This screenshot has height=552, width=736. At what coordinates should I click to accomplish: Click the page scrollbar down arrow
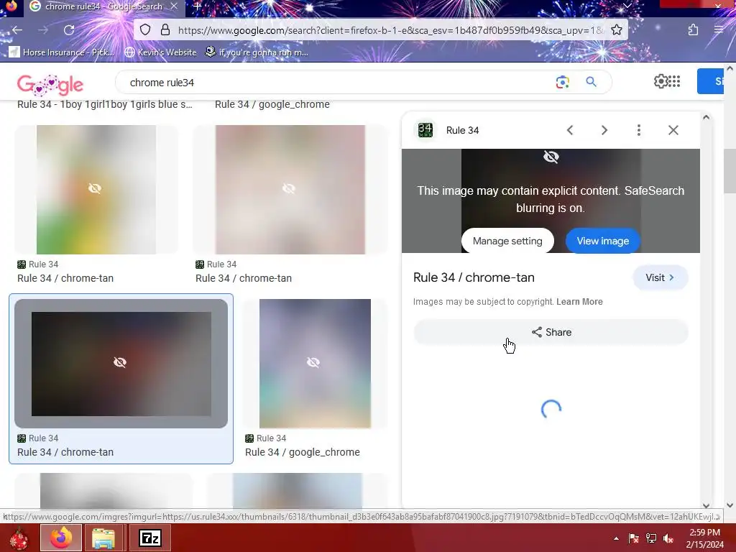point(730,505)
